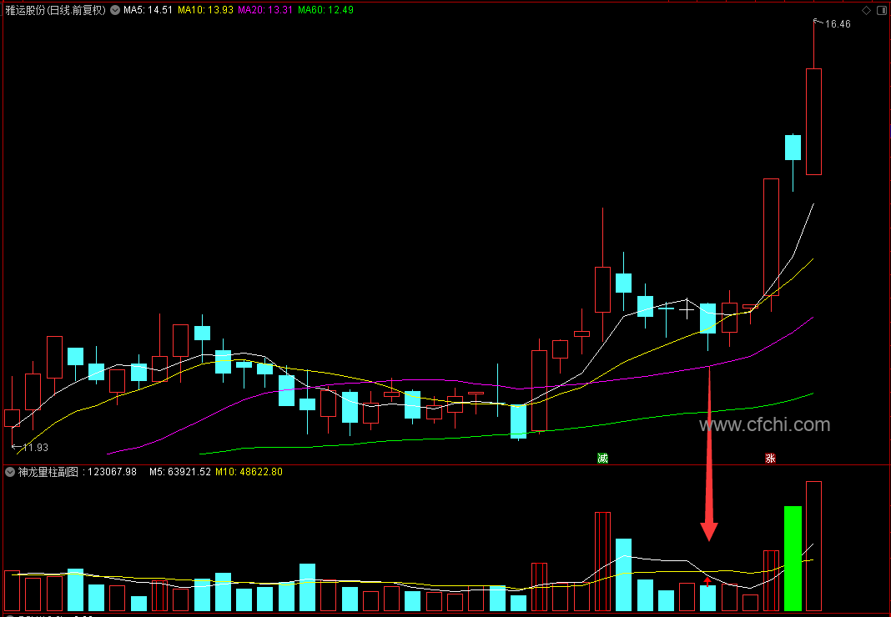This screenshot has width=891, height=617.
Task: Click the small red up-arrow on volume bar
Action: click(x=707, y=580)
